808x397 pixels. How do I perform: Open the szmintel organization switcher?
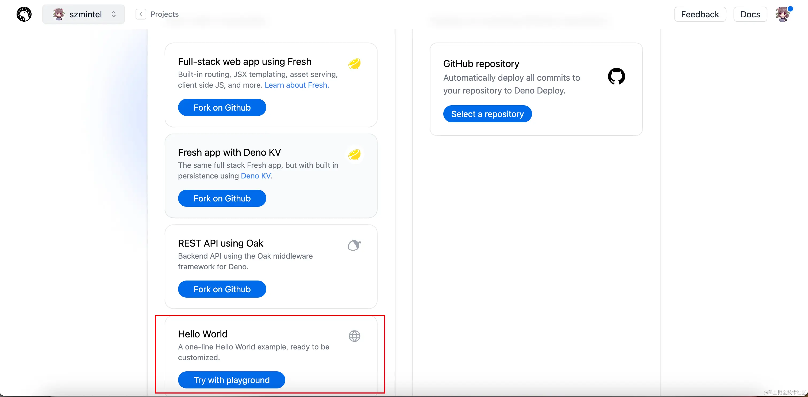(x=83, y=14)
